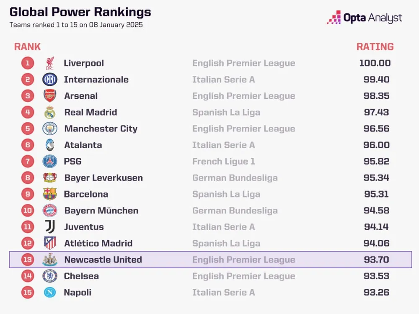Click the Napoli club crest
Screen dimensions: 419x314
[x=50, y=292]
